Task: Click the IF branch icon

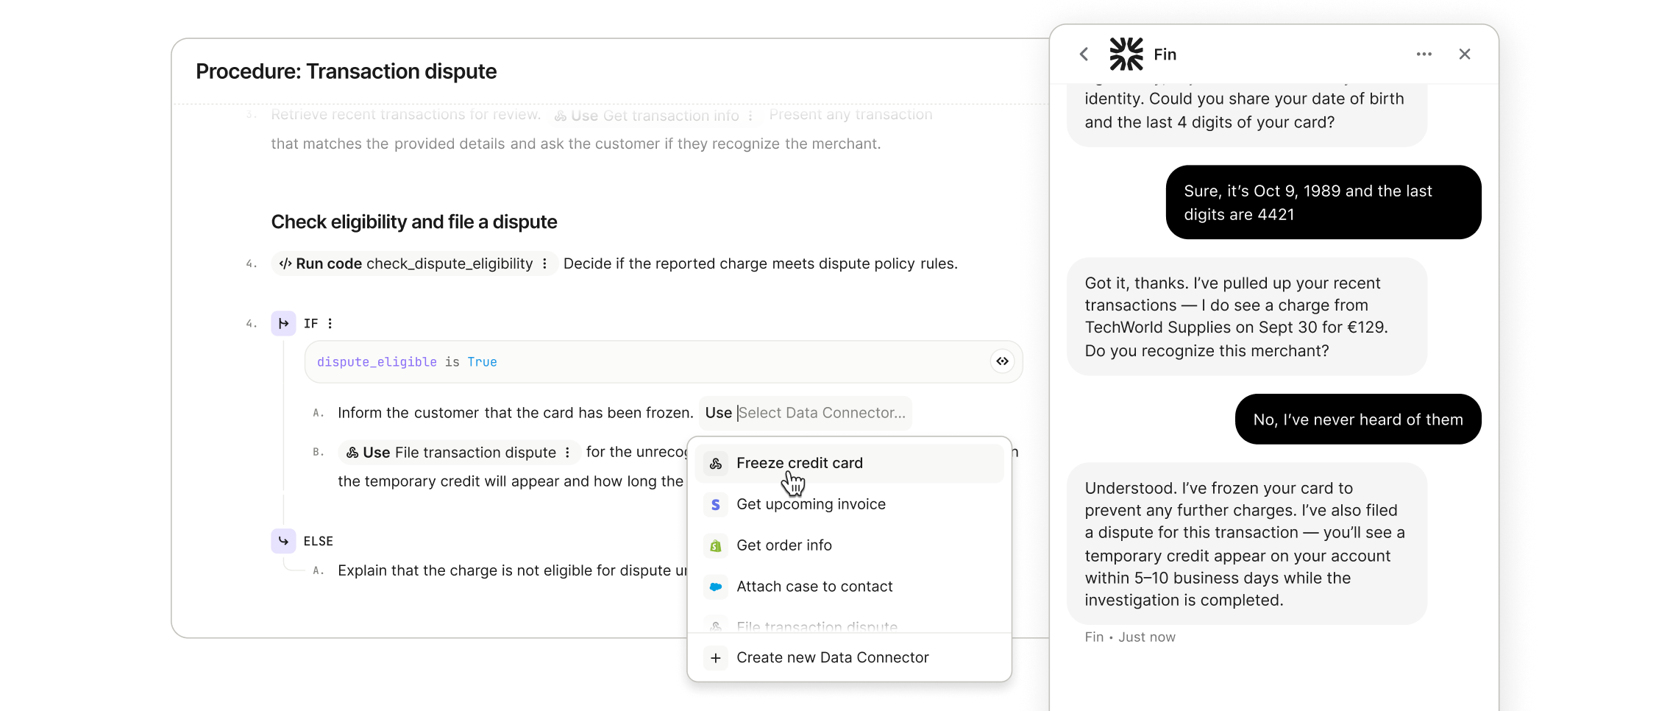Action: [283, 323]
